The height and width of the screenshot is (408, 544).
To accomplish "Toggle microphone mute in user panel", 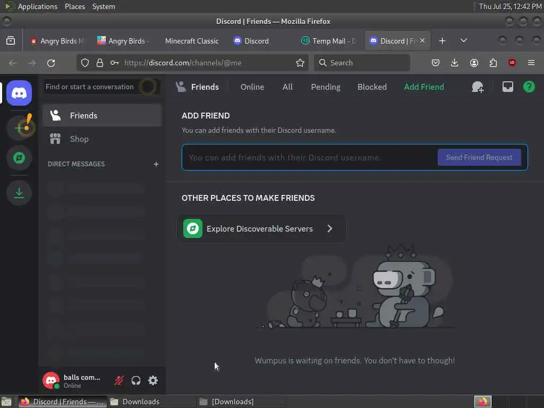I will point(119,380).
